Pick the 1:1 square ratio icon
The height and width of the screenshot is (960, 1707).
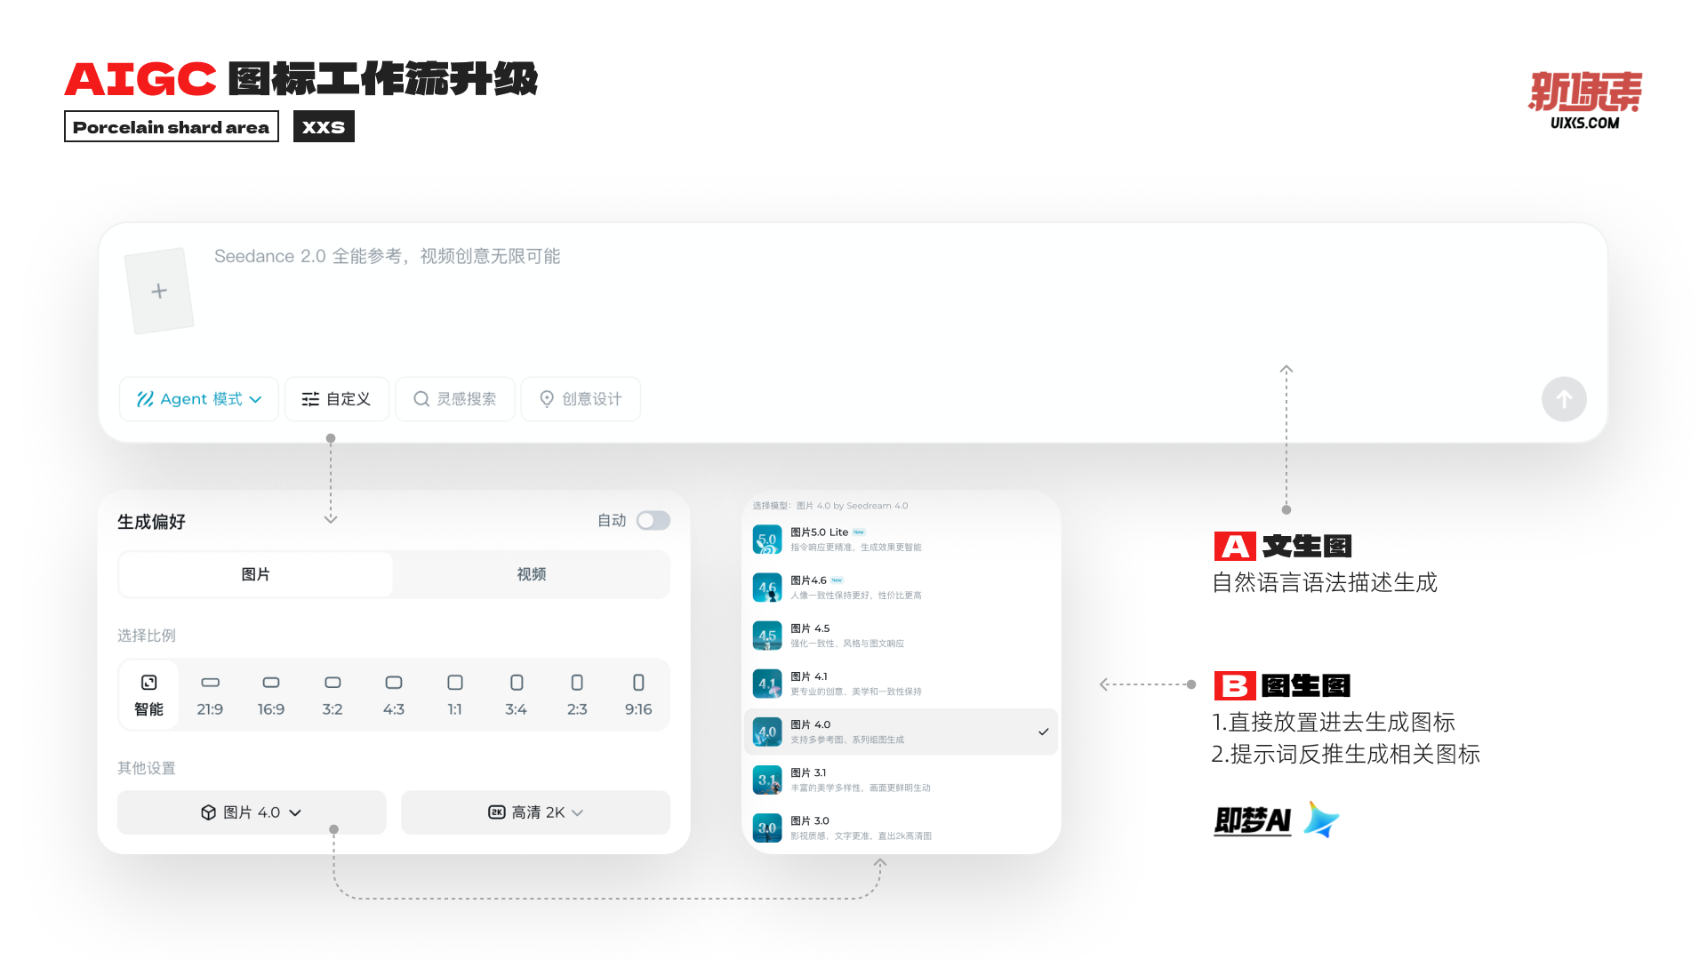click(454, 683)
